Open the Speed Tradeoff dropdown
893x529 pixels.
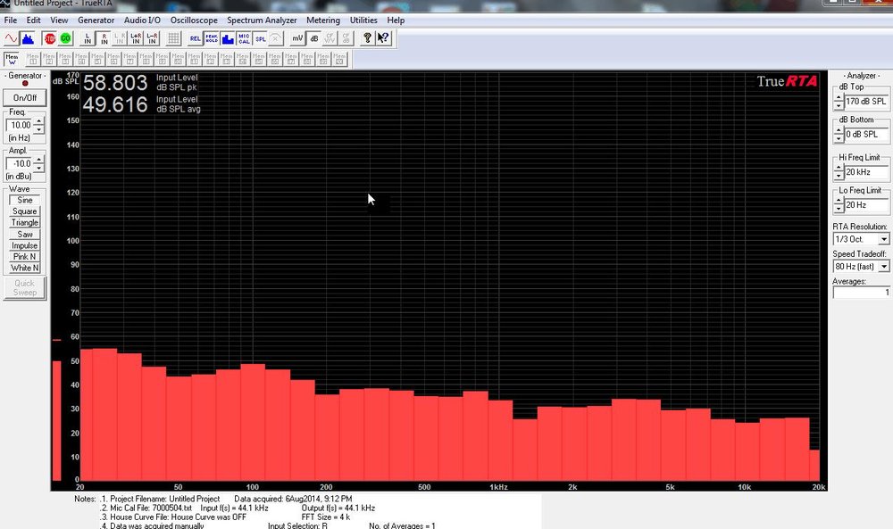[x=884, y=267]
